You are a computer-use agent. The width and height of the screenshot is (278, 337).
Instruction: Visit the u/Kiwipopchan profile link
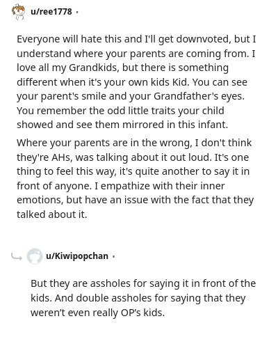[77, 256]
